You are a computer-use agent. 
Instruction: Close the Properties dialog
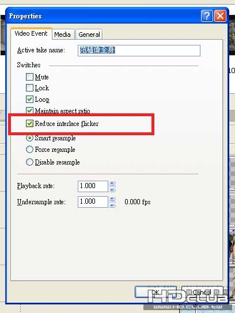click(x=220, y=16)
